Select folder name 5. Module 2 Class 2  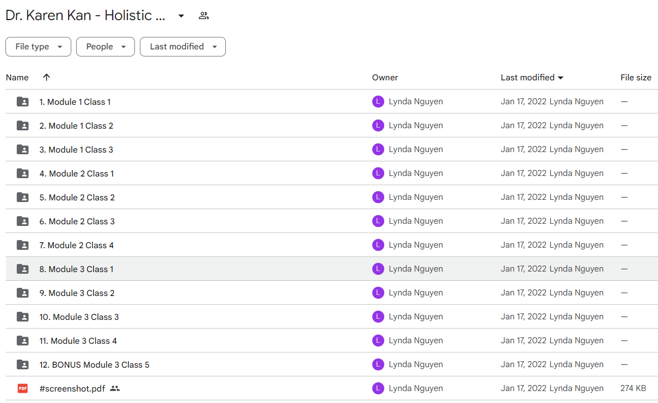coord(77,198)
